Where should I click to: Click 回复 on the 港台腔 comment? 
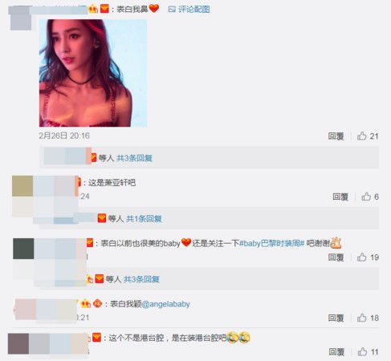point(336,351)
